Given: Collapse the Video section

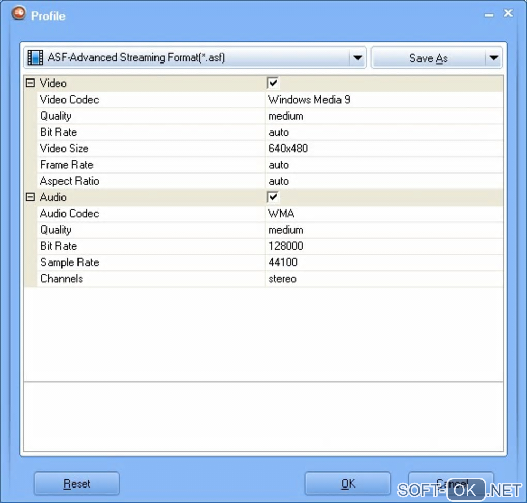Looking at the screenshot, I should coord(30,83).
